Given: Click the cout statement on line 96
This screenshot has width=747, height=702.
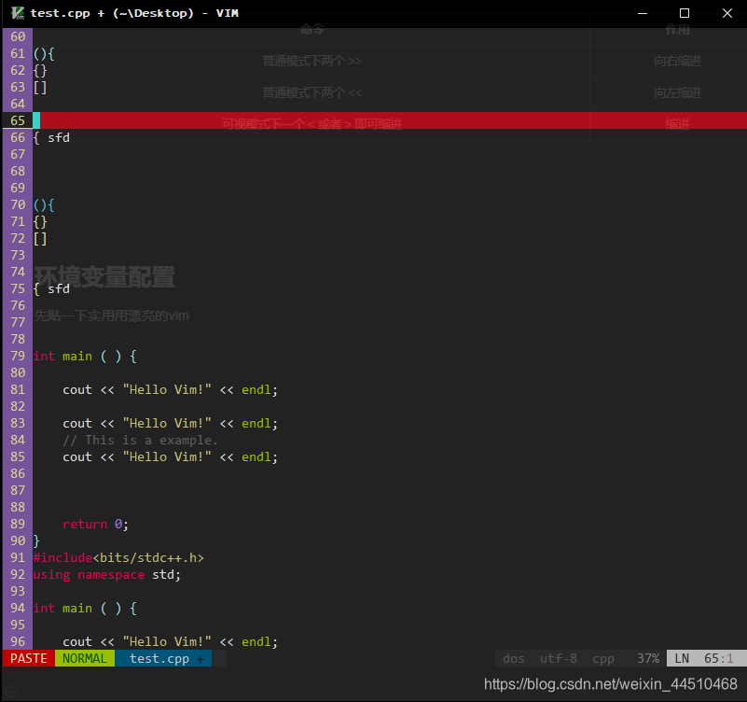Looking at the screenshot, I should 170,642.
